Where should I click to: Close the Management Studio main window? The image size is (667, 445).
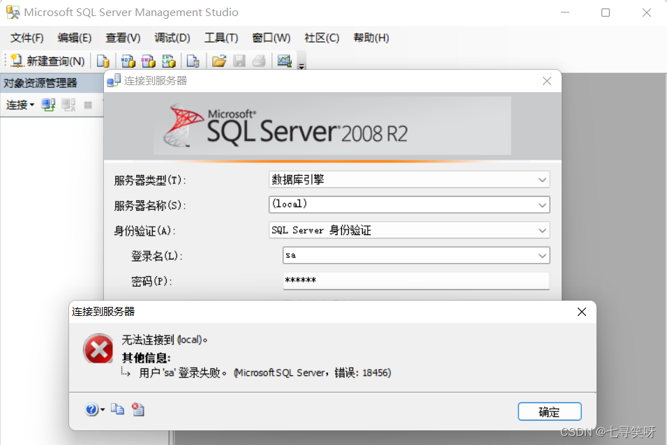coord(647,13)
